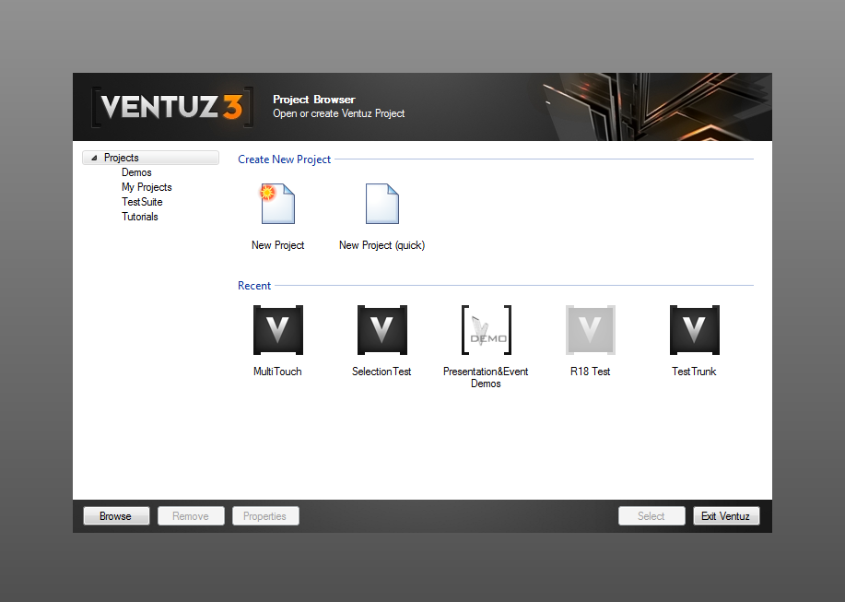The image size is (845, 602).
Task: Select the New Project (quick) icon
Action: pos(381,205)
